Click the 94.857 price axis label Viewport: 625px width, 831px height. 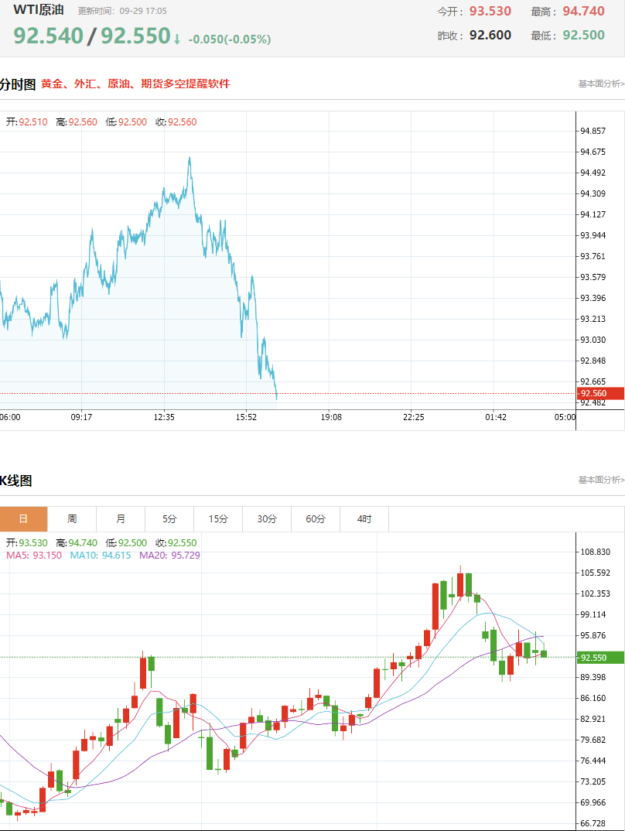coord(593,131)
